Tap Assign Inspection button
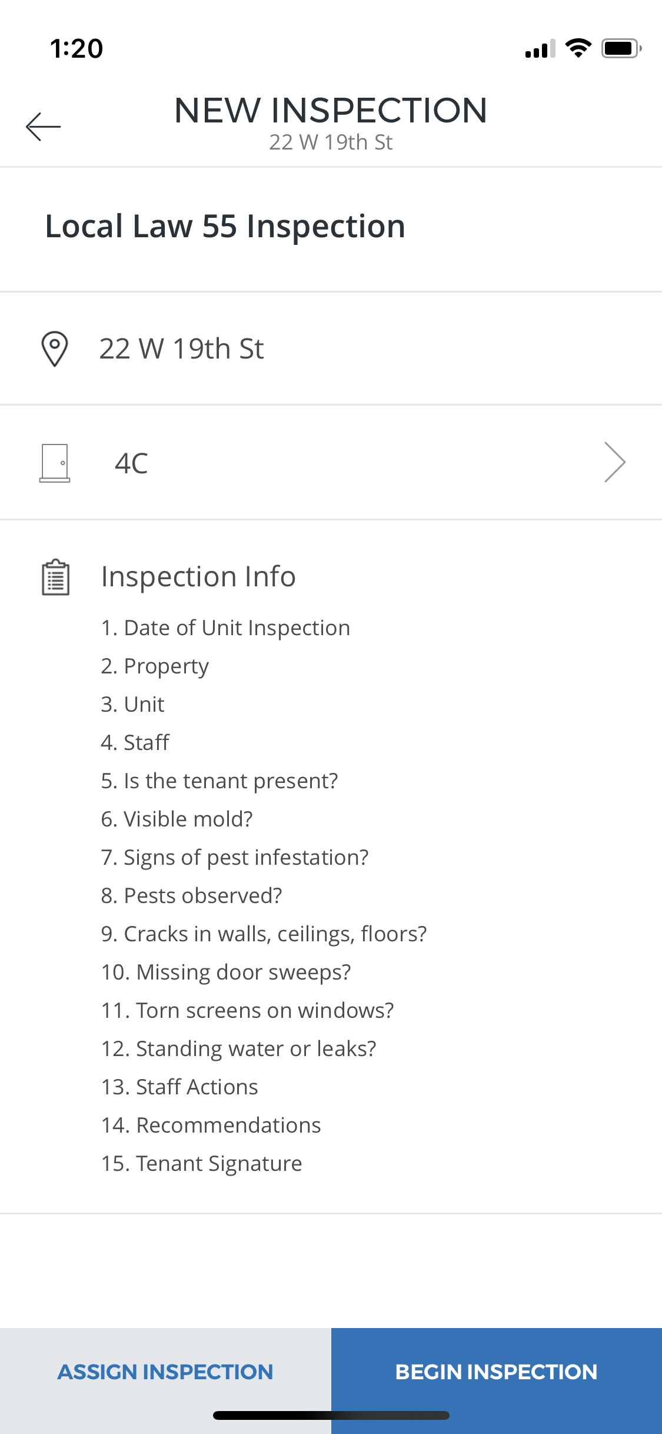Image resolution: width=662 pixels, height=1434 pixels. [165, 1372]
